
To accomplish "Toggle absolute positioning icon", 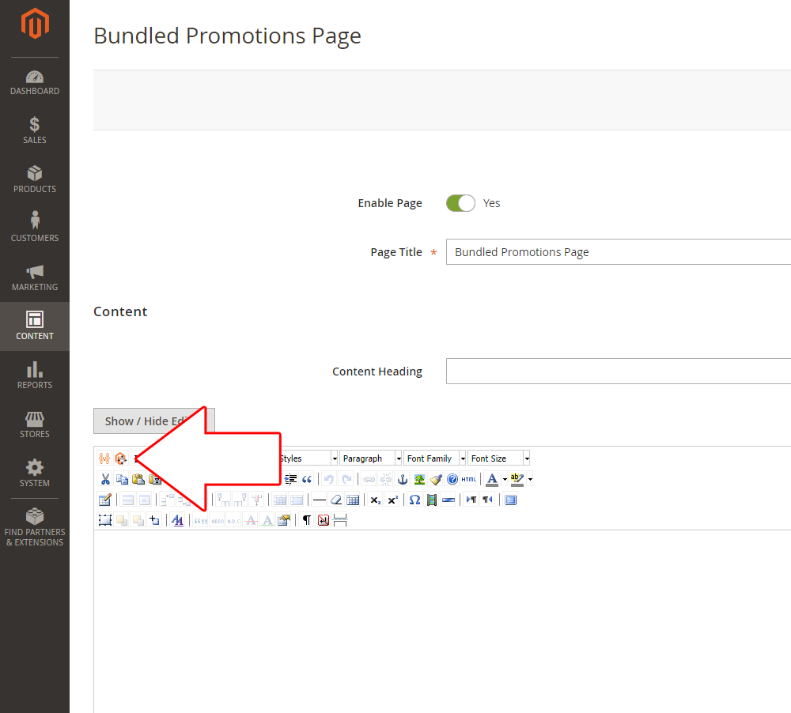I will 154,520.
